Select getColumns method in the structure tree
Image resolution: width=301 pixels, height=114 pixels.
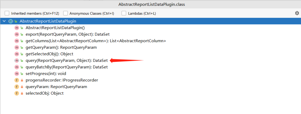96,41
